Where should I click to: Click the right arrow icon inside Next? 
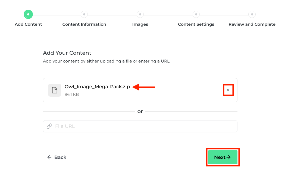(x=228, y=157)
